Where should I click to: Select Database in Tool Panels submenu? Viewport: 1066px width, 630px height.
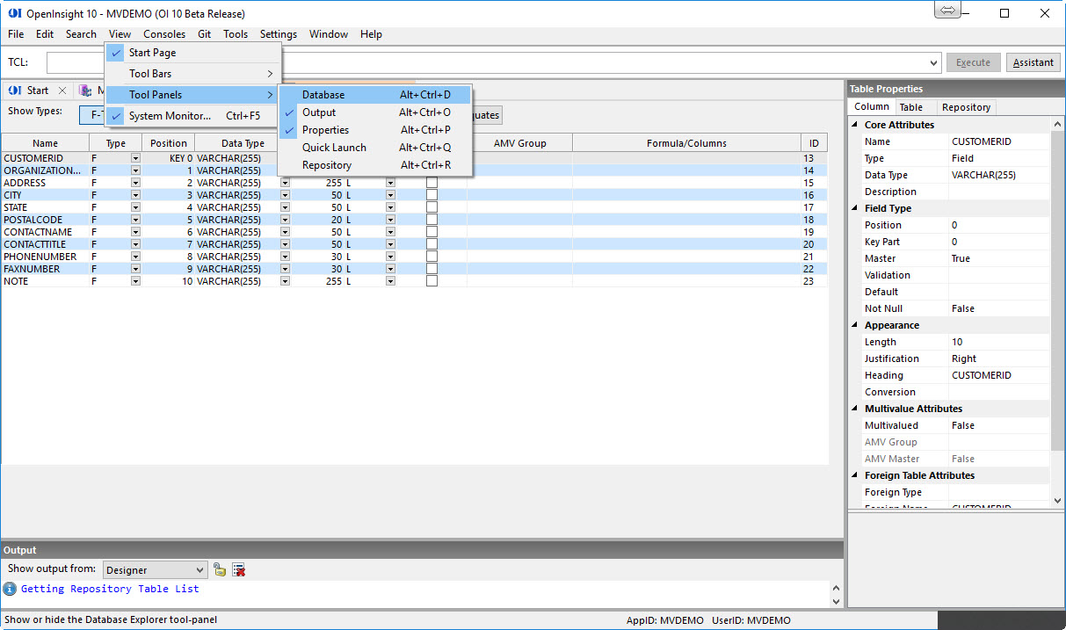(x=375, y=95)
